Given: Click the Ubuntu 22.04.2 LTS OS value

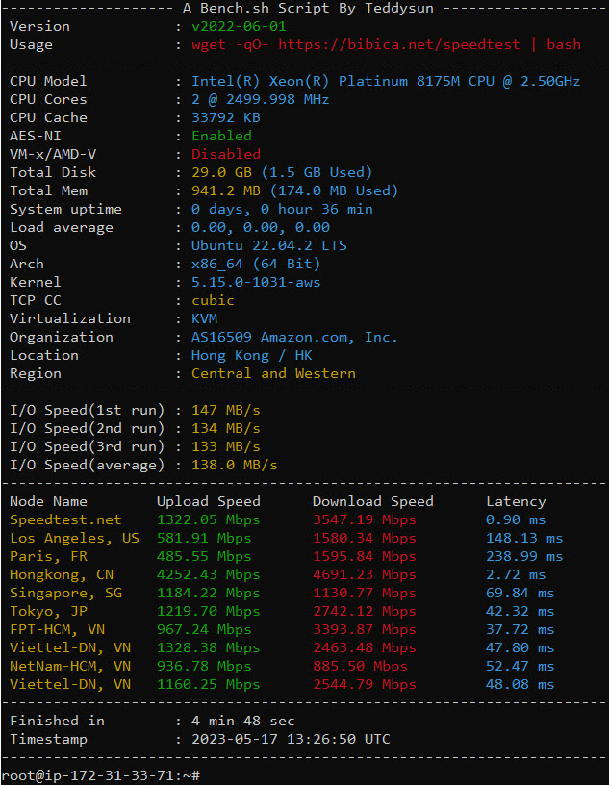Looking at the screenshot, I should click(x=268, y=245).
